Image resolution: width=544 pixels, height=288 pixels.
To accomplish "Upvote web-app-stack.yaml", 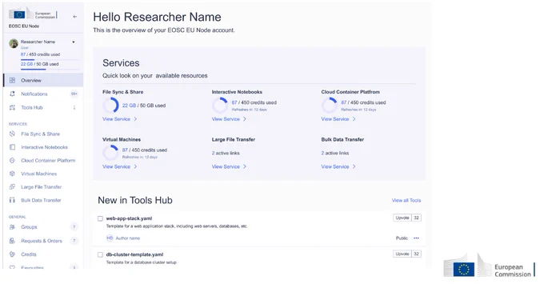I will [402, 218].
